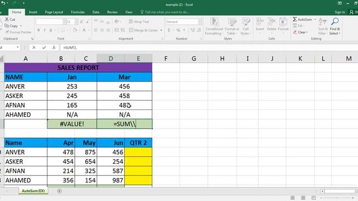Toggle Center horizontal alignment
358x201 pixels.
102,30
